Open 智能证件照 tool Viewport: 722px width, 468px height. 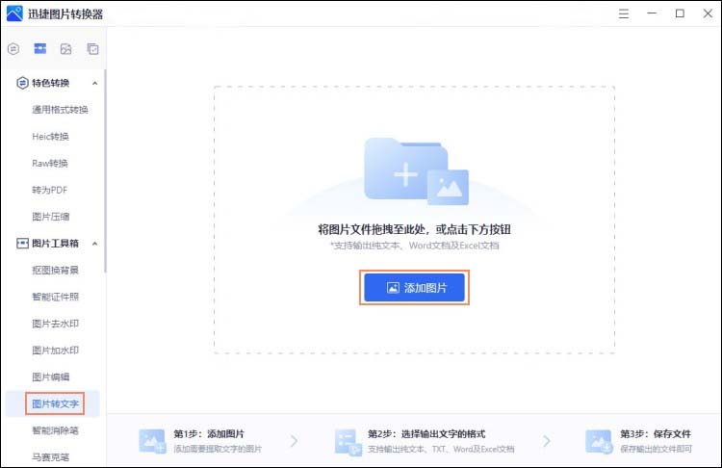pyautogui.click(x=55, y=297)
